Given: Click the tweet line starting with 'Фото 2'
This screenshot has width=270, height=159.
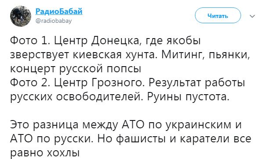Looking at the screenshot, I should point(127,83).
